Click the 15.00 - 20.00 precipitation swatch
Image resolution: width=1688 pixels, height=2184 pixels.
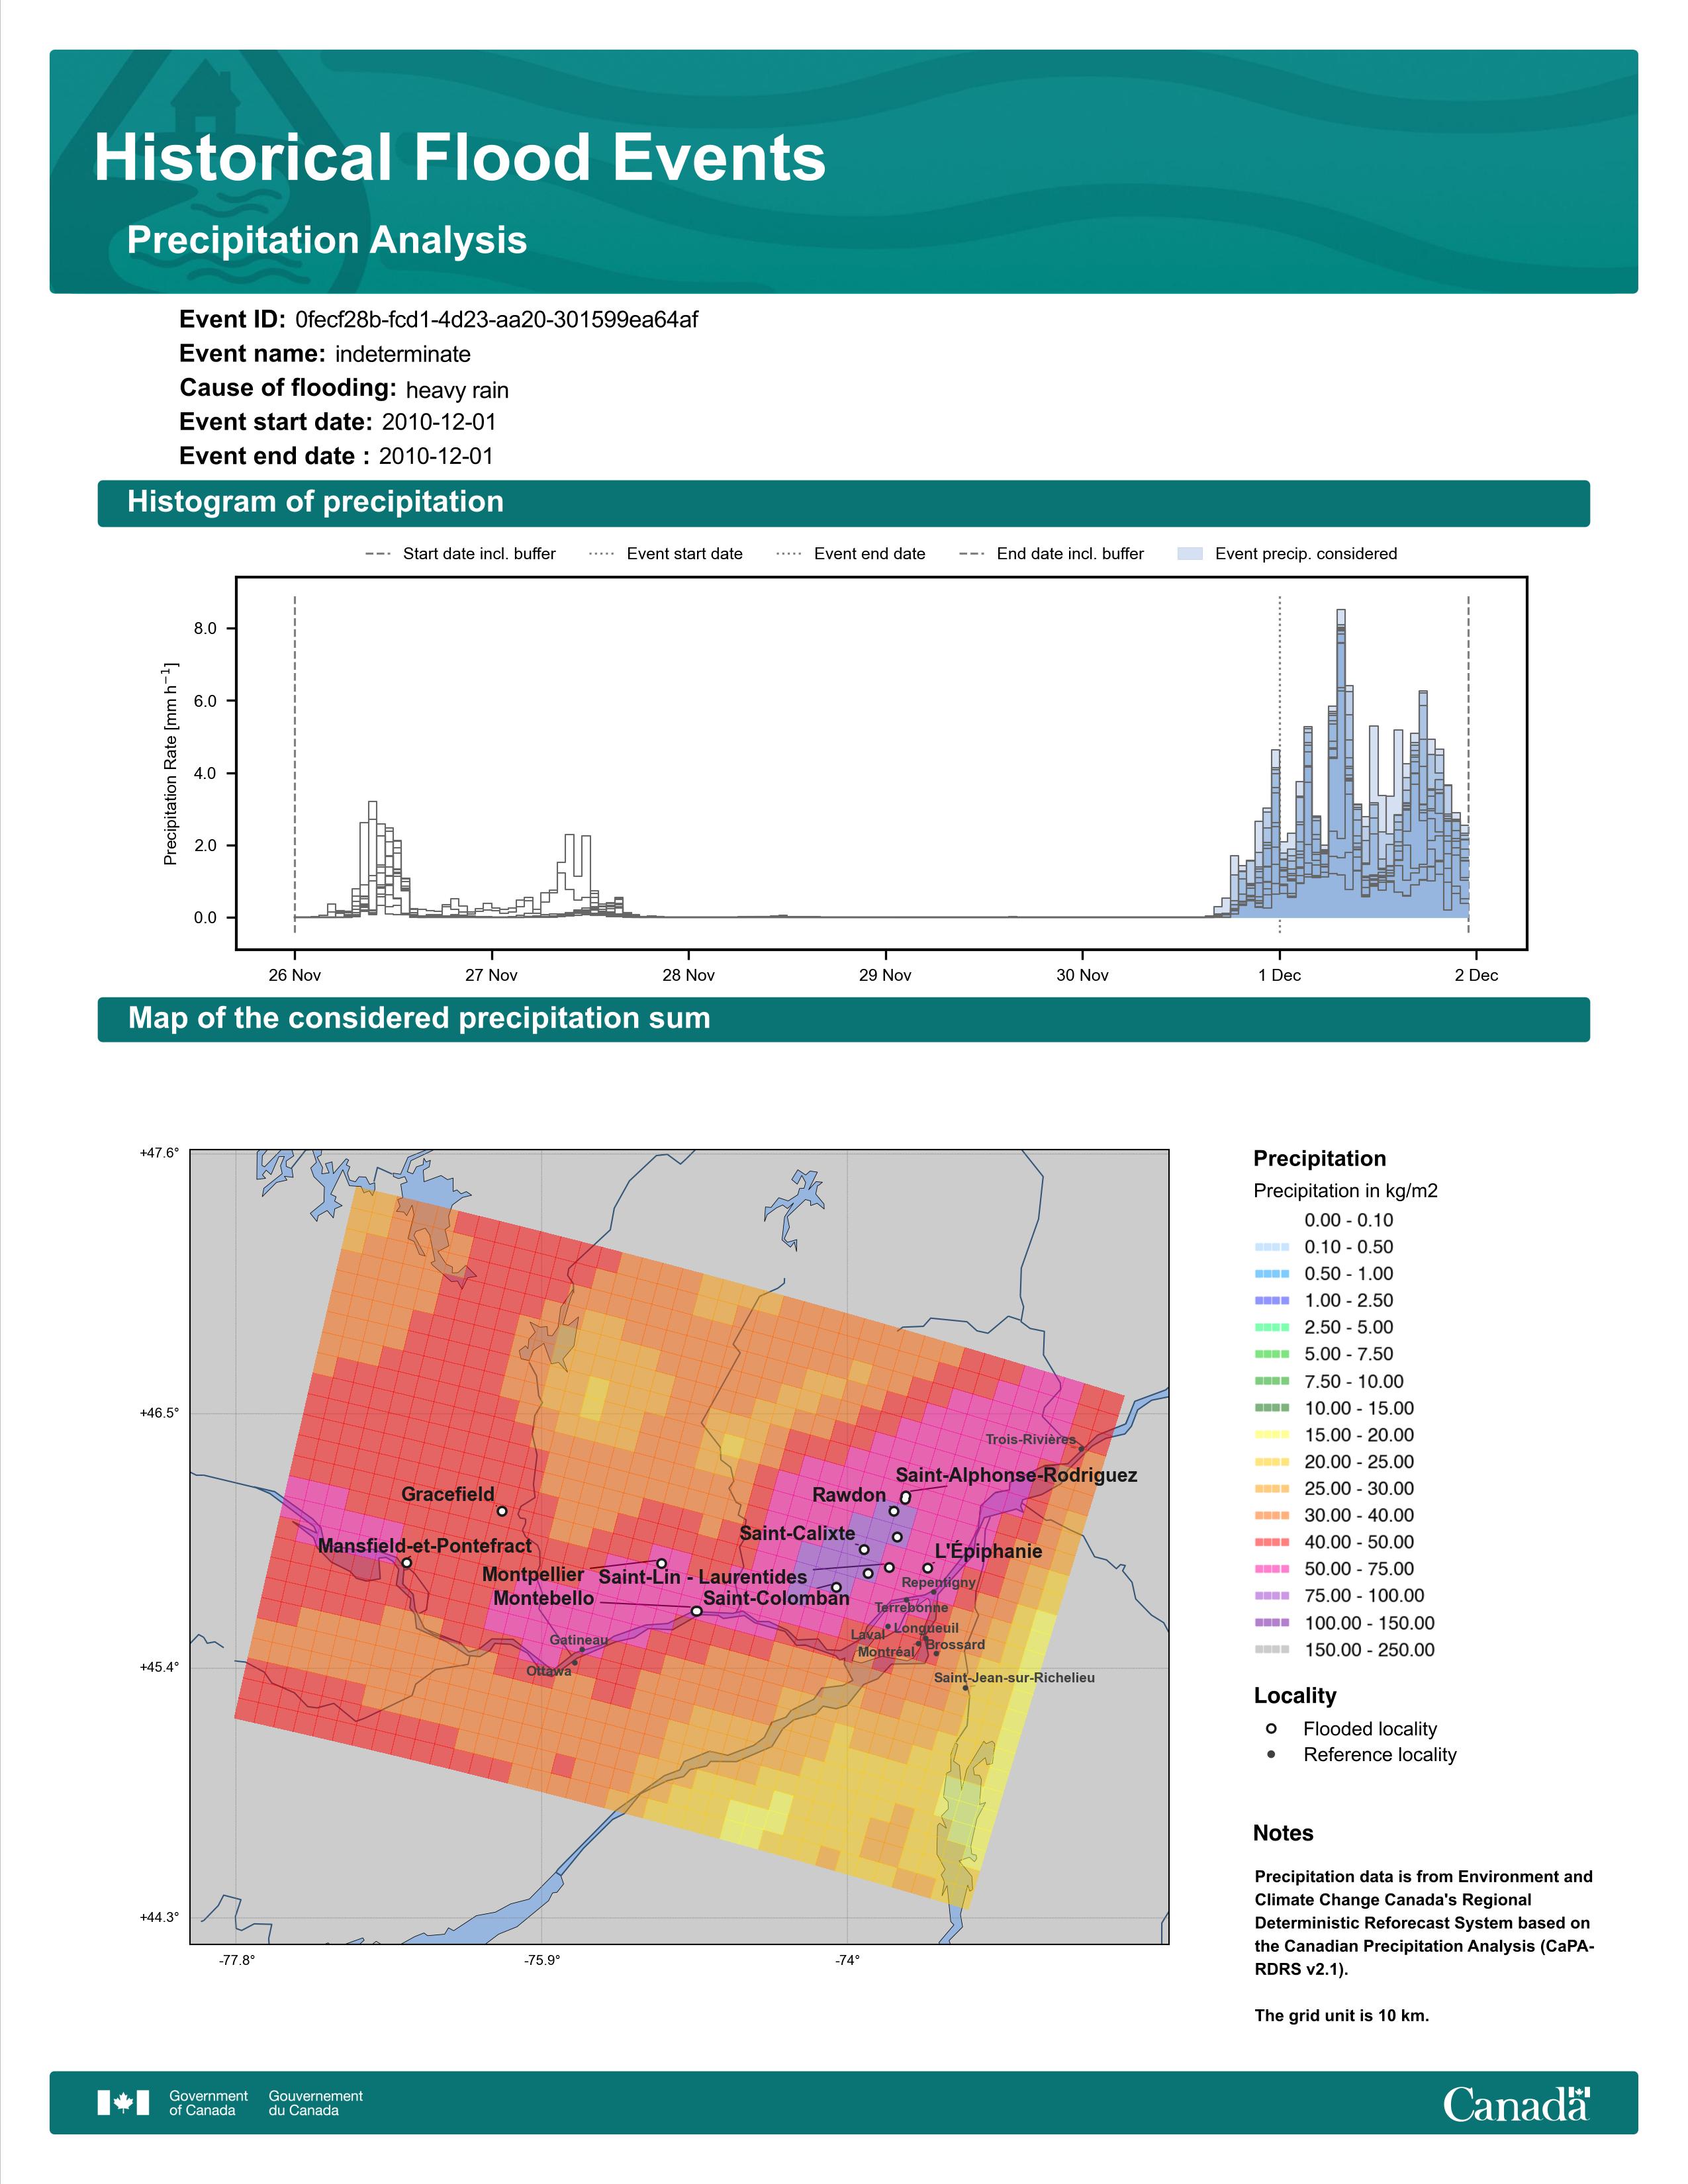click(1271, 1435)
